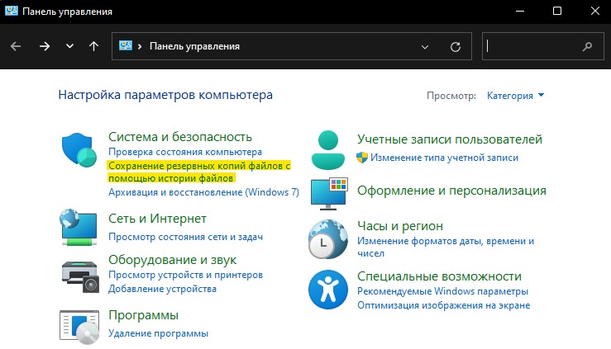
Task: Maximize the Control Panel window
Action: coord(557,11)
